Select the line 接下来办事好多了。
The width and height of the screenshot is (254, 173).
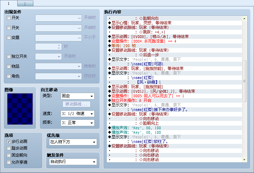[x=175, y=110]
